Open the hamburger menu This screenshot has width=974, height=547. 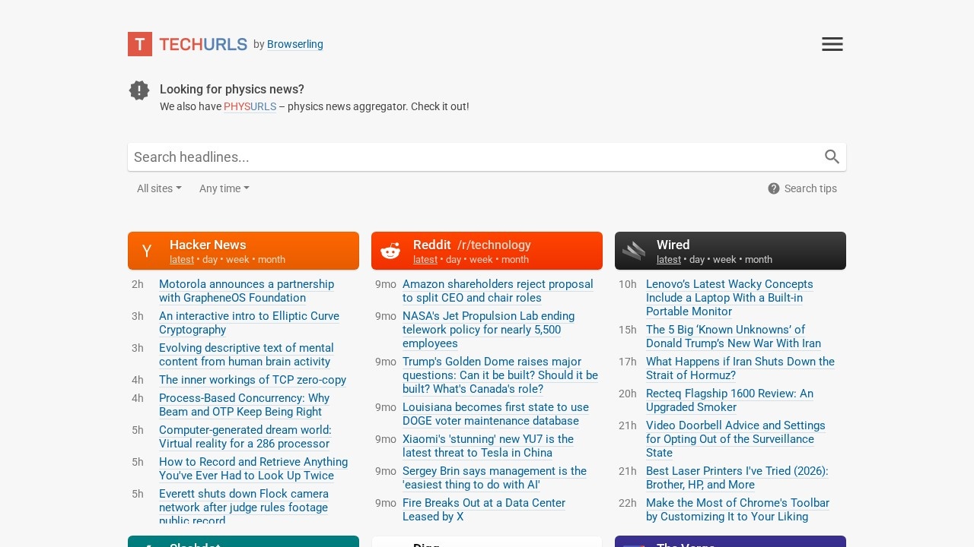click(832, 44)
